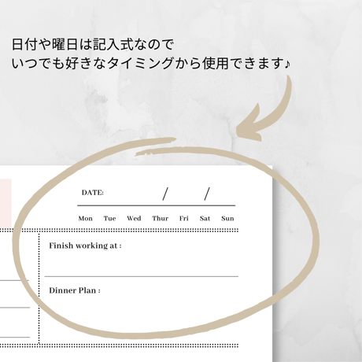This screenshot has height=362, width=362.
Task: Select the Sat weekday label
Action: [x=205, y=218]
